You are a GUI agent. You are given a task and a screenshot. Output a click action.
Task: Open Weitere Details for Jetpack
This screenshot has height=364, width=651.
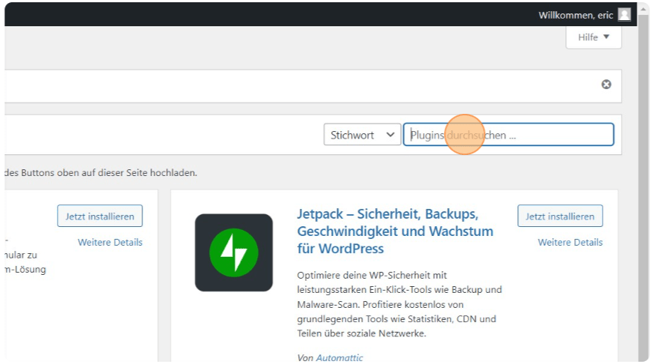[570, 243]
